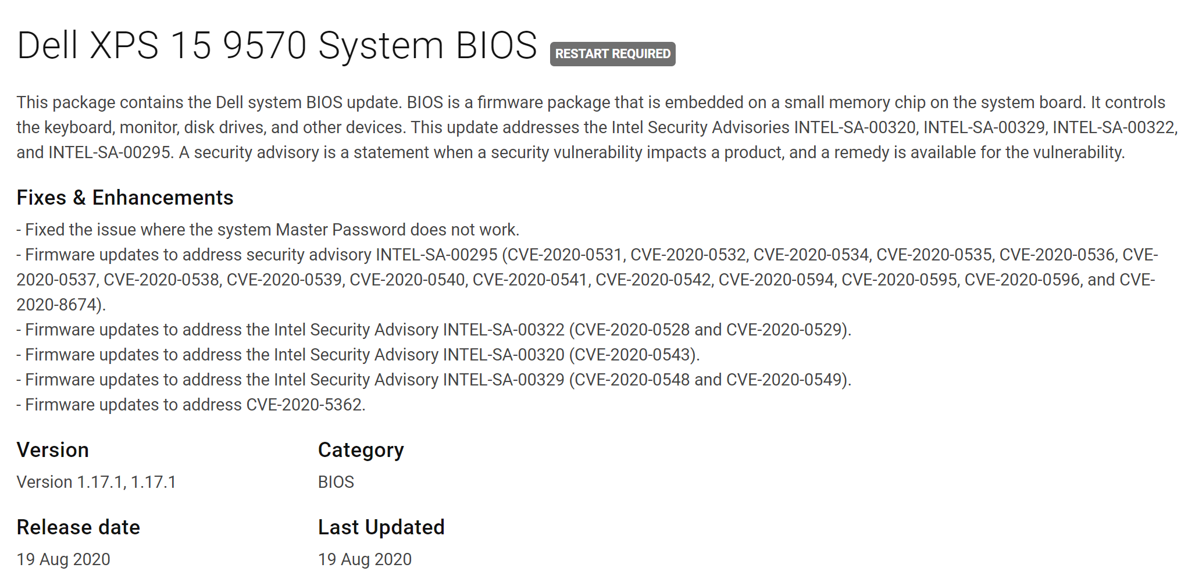Click the INTEL-SA-00320 firmware update bullet
Image resolution: width=1188 pixels, height=582 pixels.
(358, 355)
